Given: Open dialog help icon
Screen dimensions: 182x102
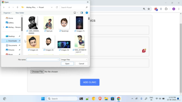Looking at the screenshot, I should (x=87, y=13).
